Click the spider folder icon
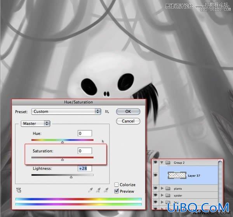The height and width of the screenshot is (217, 233). coord(168,195)
